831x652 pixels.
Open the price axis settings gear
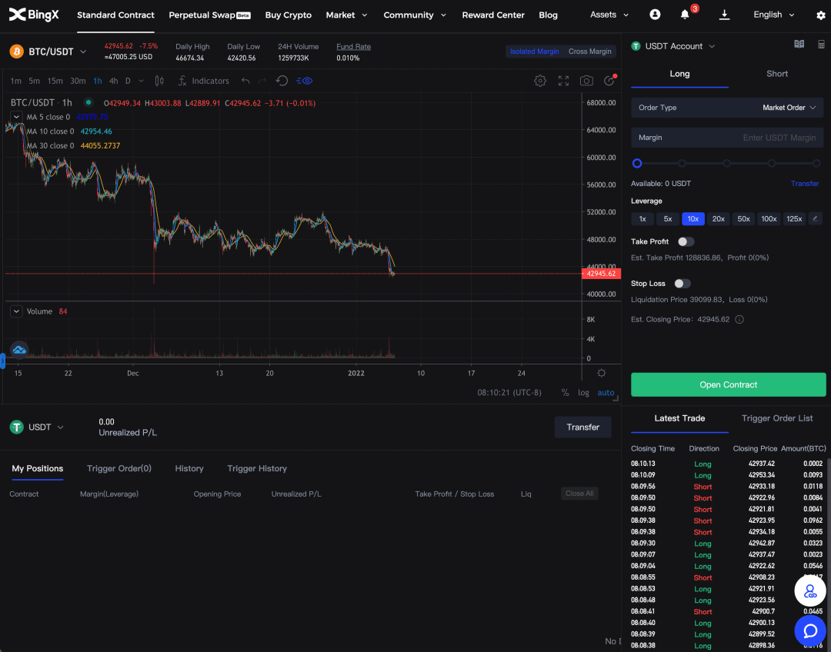pyautogui.click(x=602, y=374)
